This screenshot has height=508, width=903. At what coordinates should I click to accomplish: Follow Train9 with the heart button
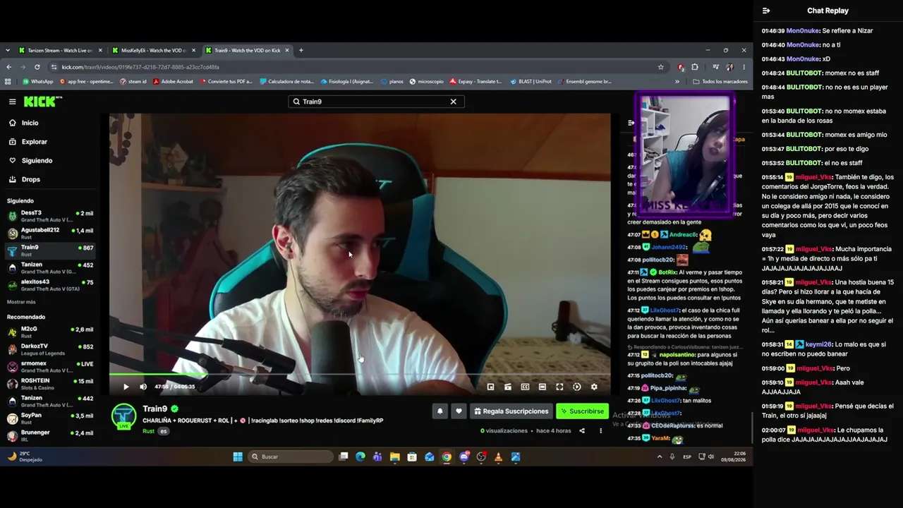click(x=459, y=411)
